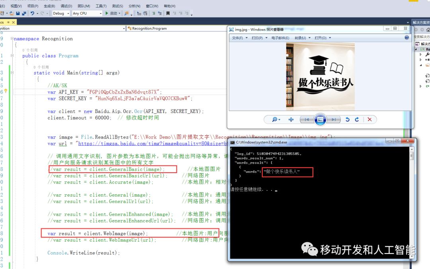Click the Undo arrow icon
Viewport: 430px width, 269px height.
click(x=32, y=13)
